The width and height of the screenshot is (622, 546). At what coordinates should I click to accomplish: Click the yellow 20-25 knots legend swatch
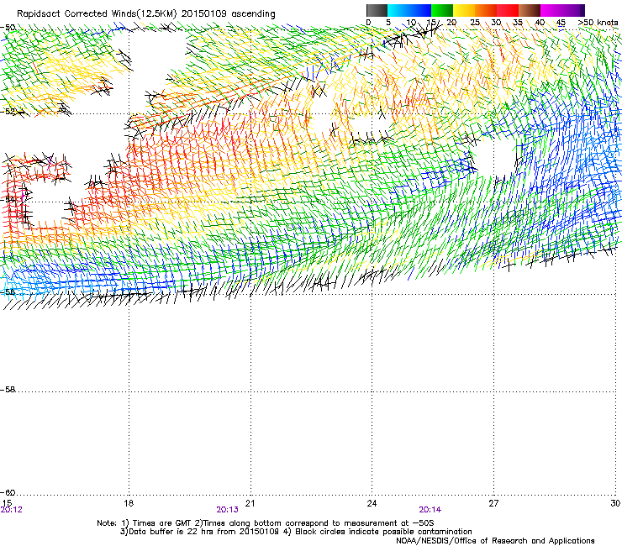pyautogui.click(x=464, y=10)
